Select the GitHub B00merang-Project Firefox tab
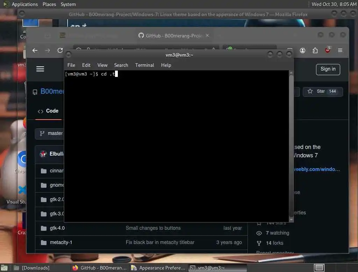 [x=173, y=36]
